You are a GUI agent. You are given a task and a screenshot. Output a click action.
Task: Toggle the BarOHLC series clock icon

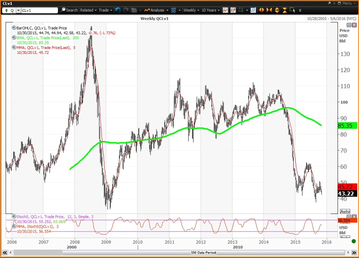click(x=14, y=28)
